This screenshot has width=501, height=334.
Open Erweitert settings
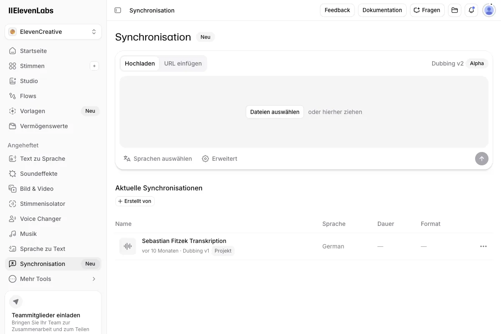click(x=220, y=159)
